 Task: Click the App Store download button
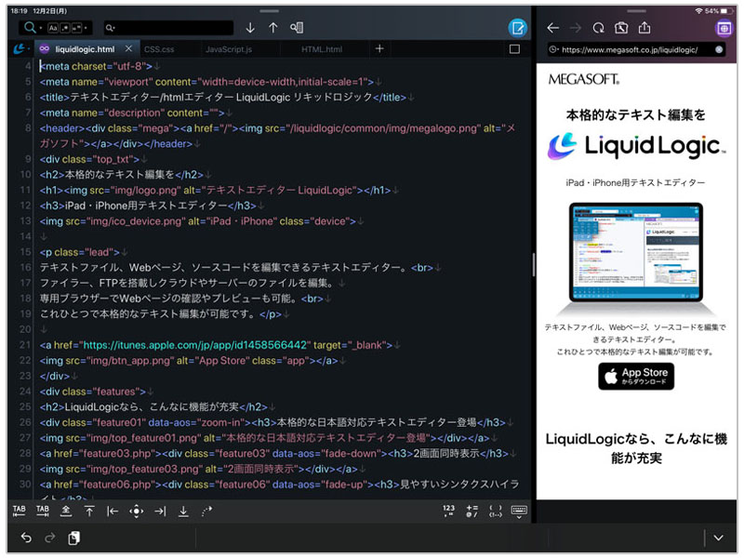coord(635,376)
